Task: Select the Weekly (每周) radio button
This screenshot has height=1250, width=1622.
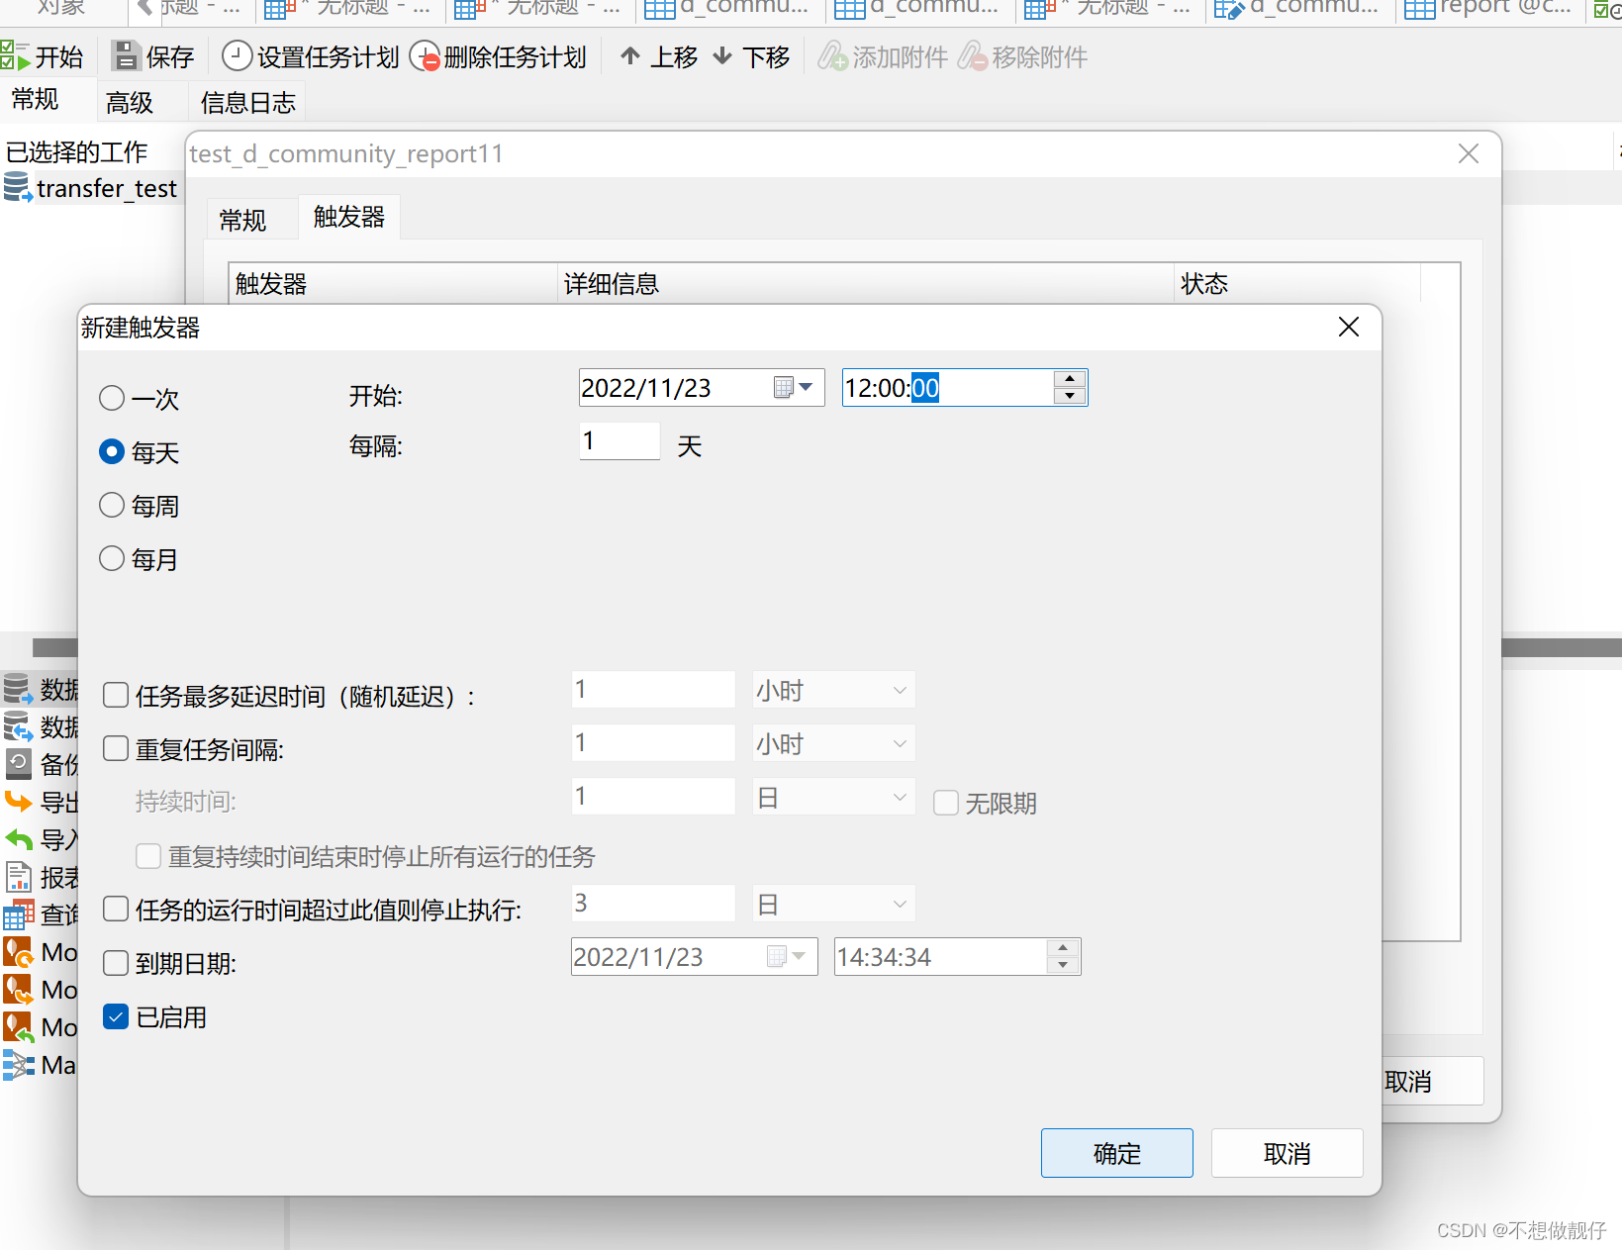Action: [x=112, y=505]
